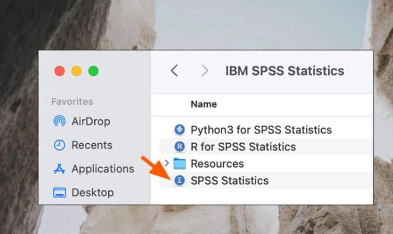Select the 'SPSS Statistics' file name
The height and width of the screenshot is (234, 393).
(x=230, y=181)
